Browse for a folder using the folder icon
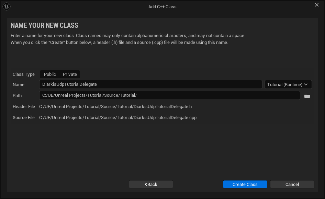 [x=307, y=96]
